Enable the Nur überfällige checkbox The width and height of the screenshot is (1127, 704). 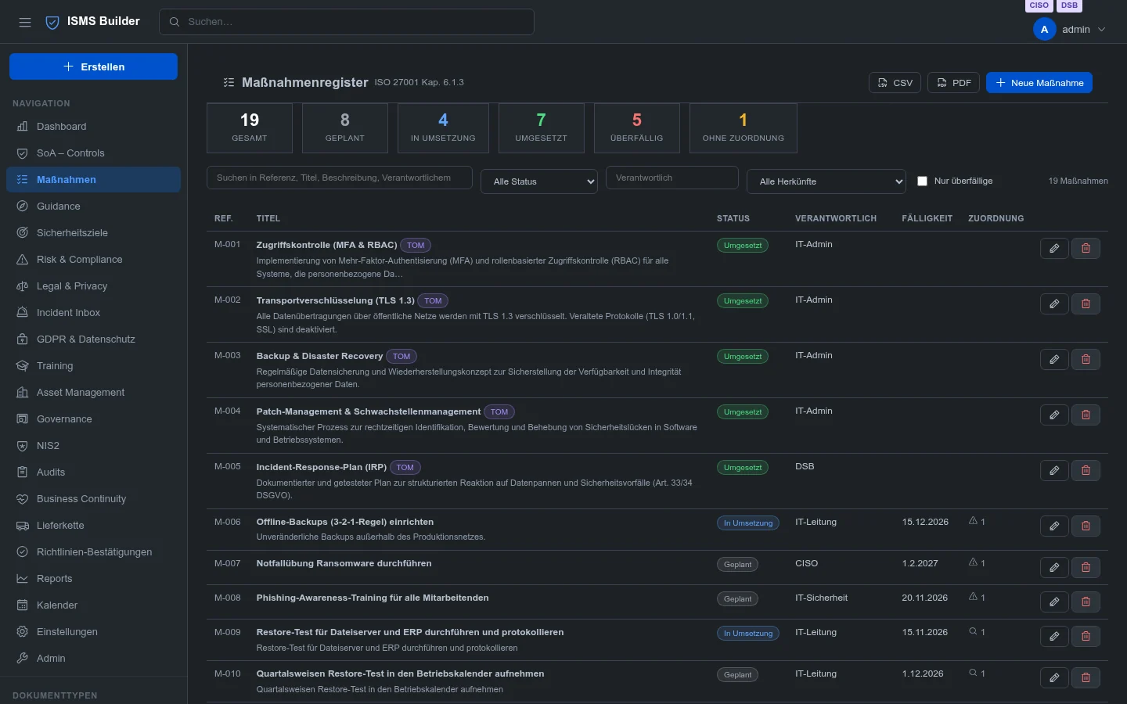click(x=922, y=181)
